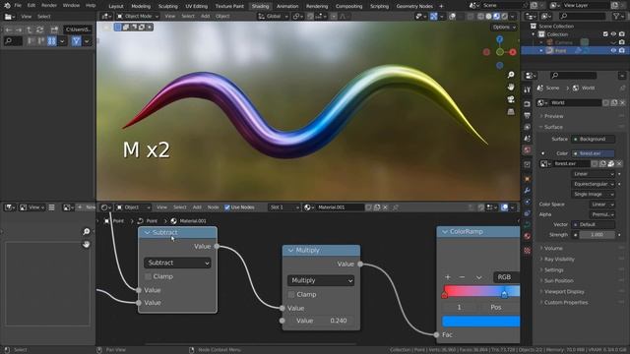Click the minus button on ColorRamp
Viewport: 630px width, 354px height.
[x=462, y=277]
